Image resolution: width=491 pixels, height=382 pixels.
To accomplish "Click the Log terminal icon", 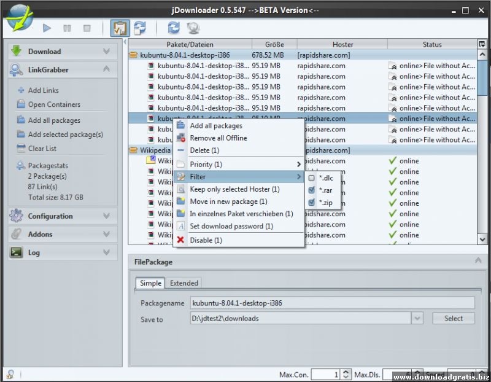I will click(x=16, y=252).
